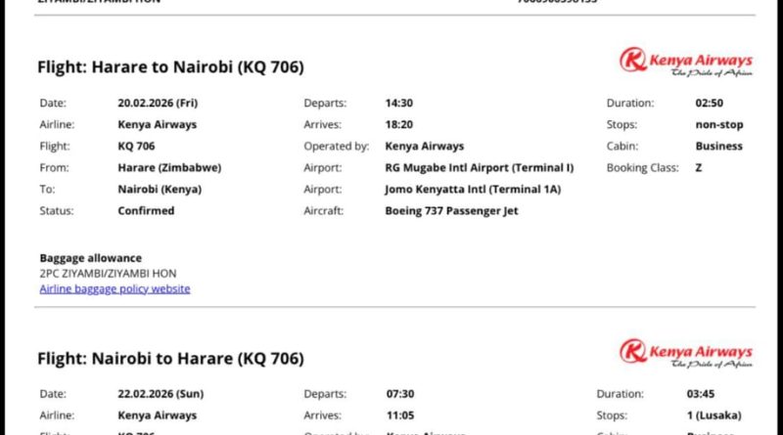
Task: Select the 18:20 arrival time
Action: [400, 124]
